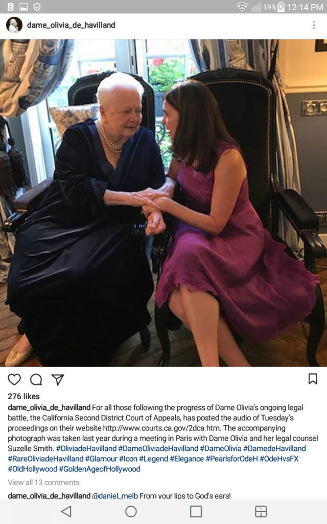Share the post via paper plane icon
The height and width of the screenshot is (524, 327).
57,380
